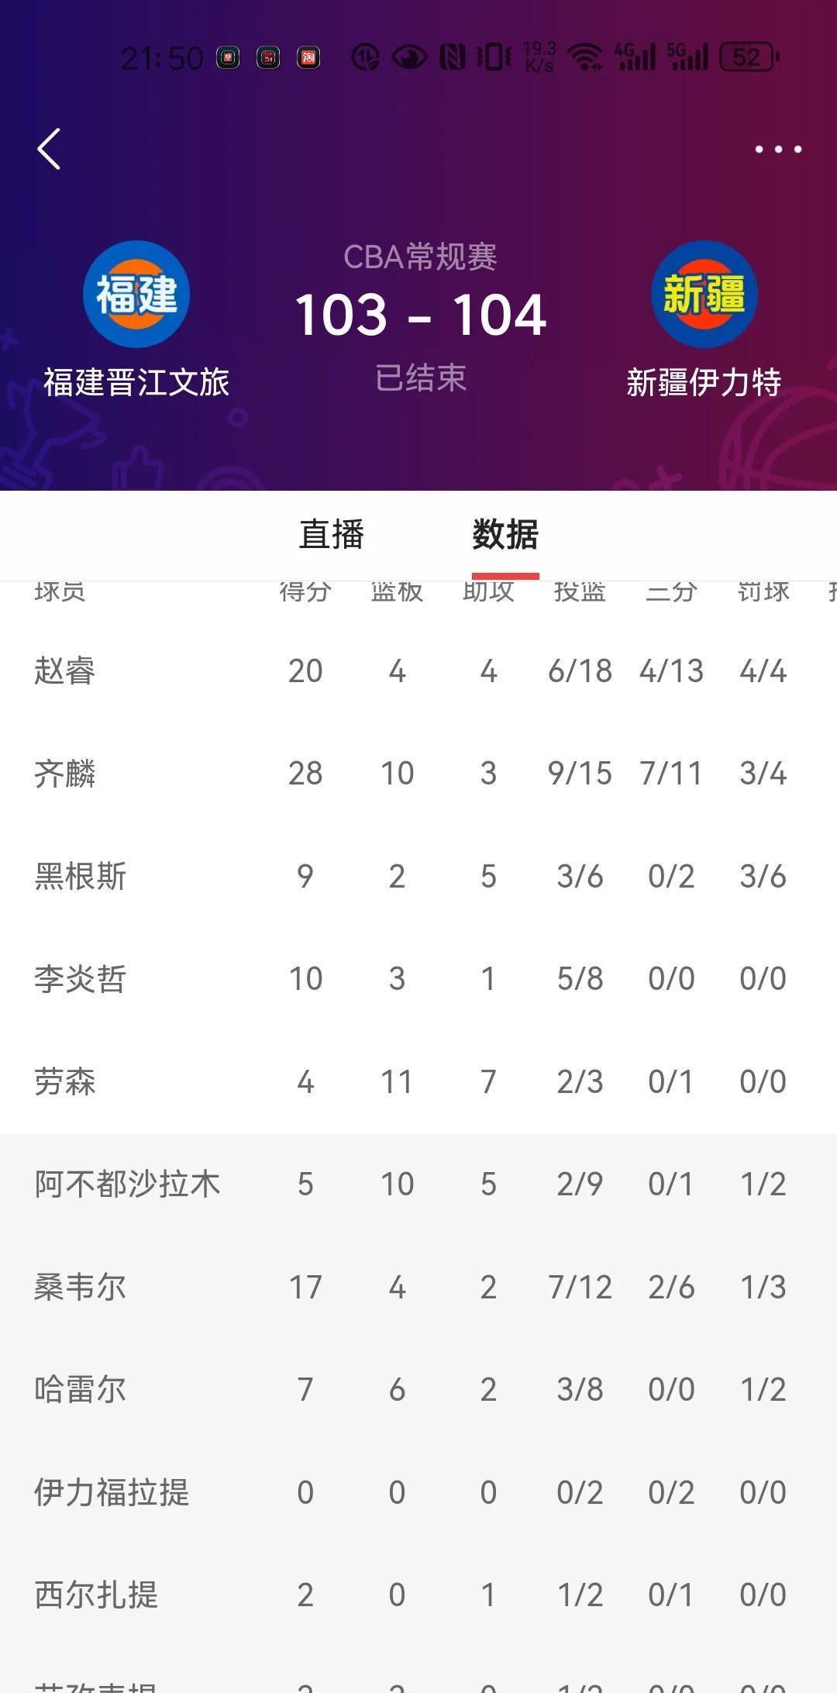Screen dimensions: 837x1693
Task: Tap 阿不都沙拉木 in the player list
Action: click(128, 1183)
